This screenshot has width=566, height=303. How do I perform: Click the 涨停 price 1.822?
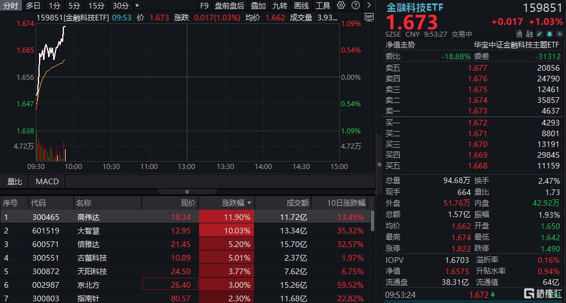point(461,249)
